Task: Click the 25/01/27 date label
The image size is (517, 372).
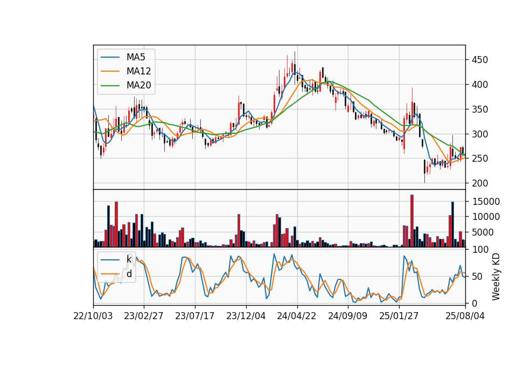Action: point(399,316)
